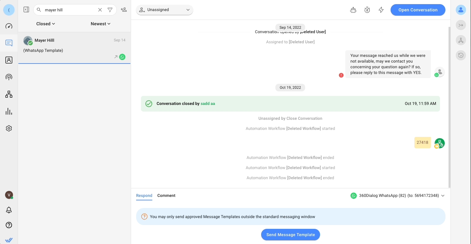Expand the Closed status dropdown
The image size is (471, 244).
coord(46,24)
